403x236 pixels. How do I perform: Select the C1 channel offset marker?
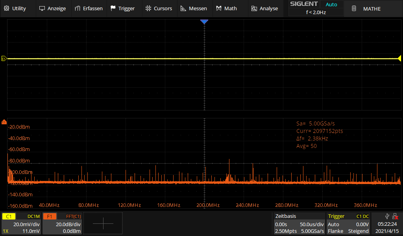(4, 59)
